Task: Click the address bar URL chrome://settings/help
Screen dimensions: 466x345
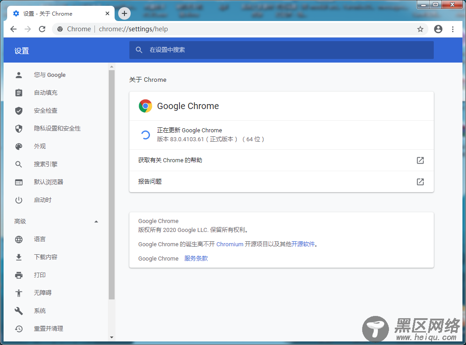Action: 133,29
